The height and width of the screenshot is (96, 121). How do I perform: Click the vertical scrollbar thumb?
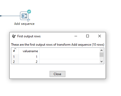coord(101,55)
